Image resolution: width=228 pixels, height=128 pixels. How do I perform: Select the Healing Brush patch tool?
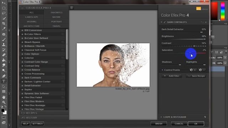4,34
